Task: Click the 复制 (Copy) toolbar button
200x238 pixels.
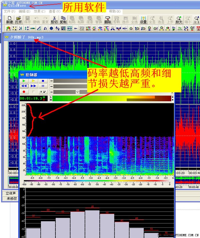Action: (63, 20)
